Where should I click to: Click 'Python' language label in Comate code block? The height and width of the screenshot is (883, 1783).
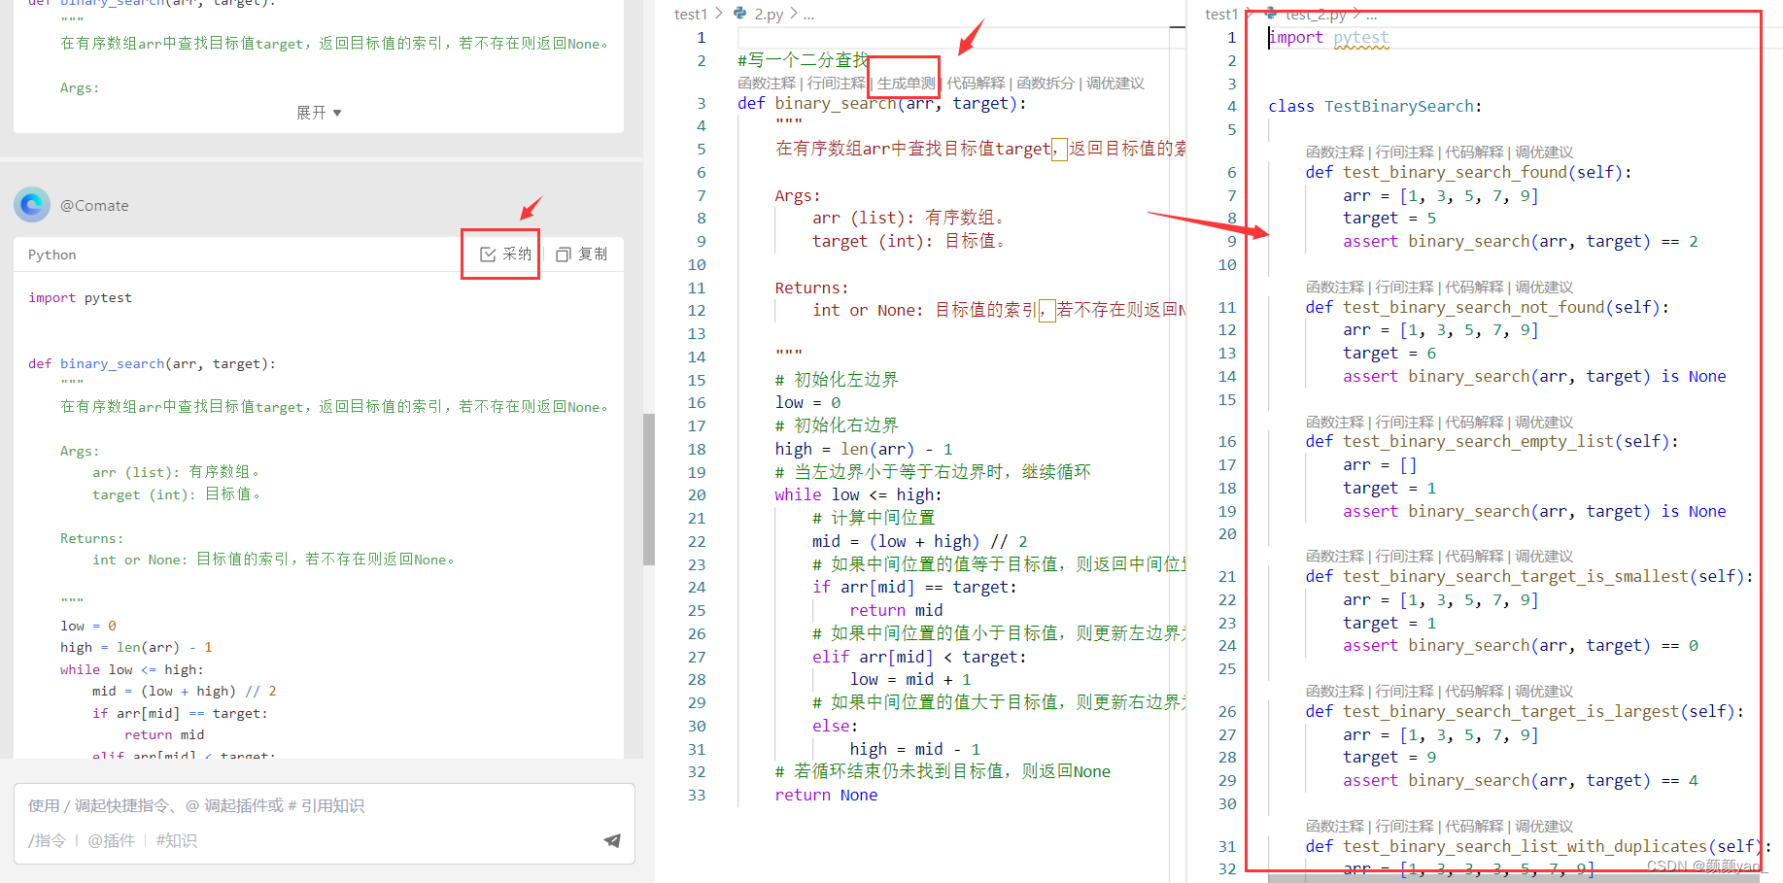pos(51,255)
